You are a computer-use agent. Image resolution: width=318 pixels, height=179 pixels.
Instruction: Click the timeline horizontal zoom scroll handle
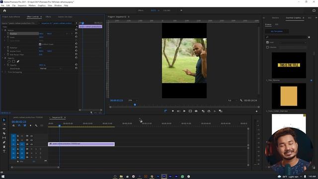click(59, 168)
